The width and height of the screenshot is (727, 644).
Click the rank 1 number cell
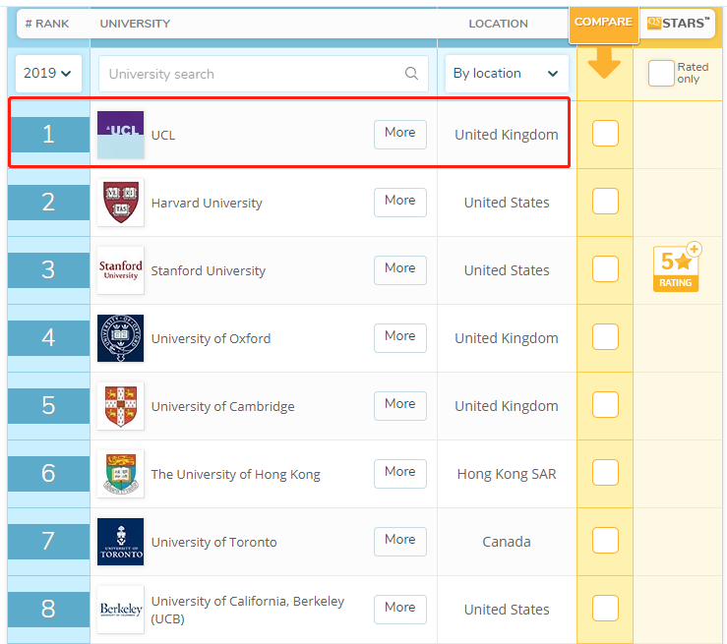click(48, 135)
